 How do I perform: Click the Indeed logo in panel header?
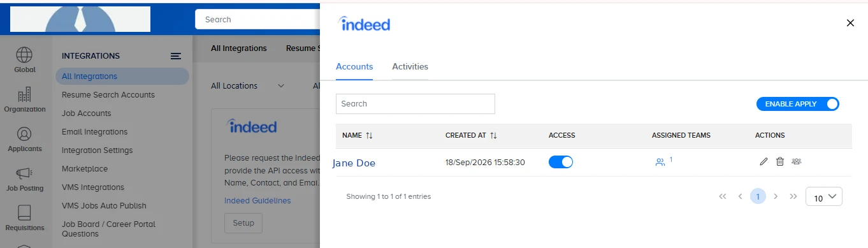[x=364, y=24]
